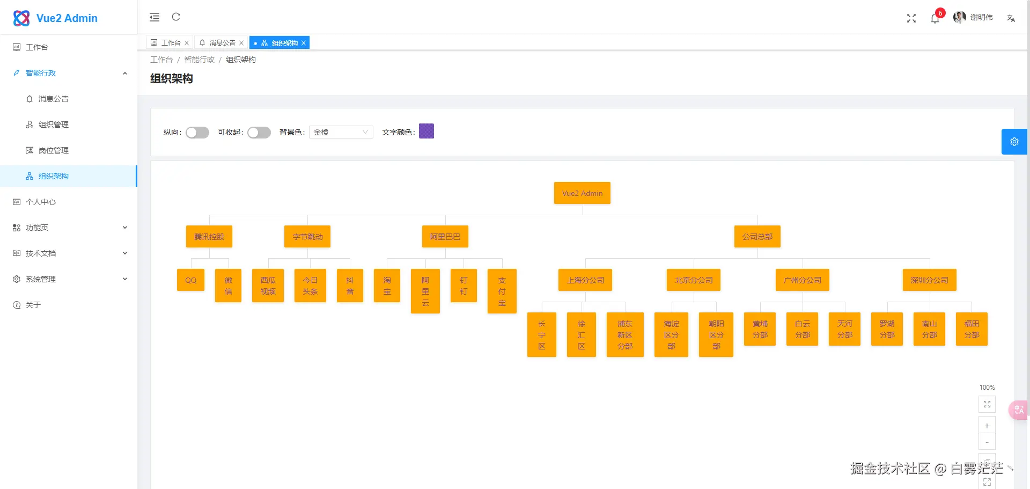Select the 腾讯控股 org node

209,237
